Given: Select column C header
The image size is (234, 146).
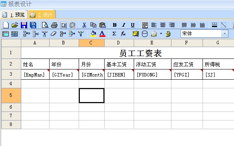Looking at the screenshot, I should click(92, 43).
